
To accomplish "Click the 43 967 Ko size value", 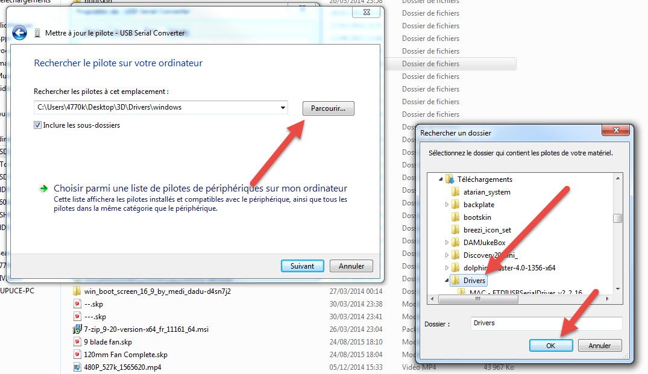I will tap(499, 367).
